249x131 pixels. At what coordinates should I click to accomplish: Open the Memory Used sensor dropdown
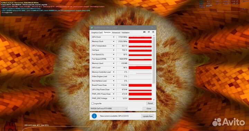tap(113, 63)
